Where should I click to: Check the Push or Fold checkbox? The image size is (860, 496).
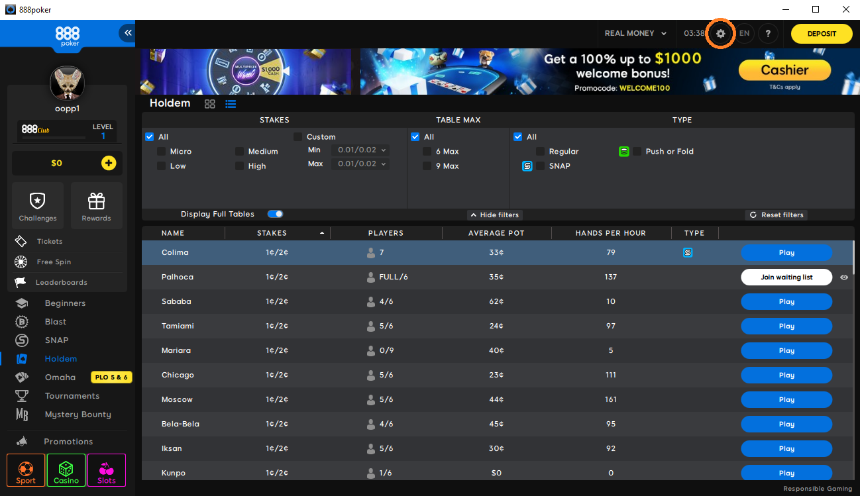click(x=637, y=151)
